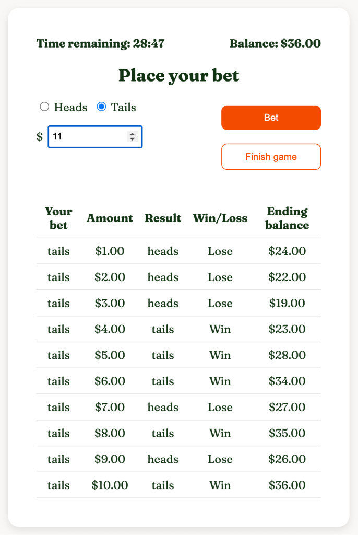
Task: Click the Heads label text
Action: (70, 108)
